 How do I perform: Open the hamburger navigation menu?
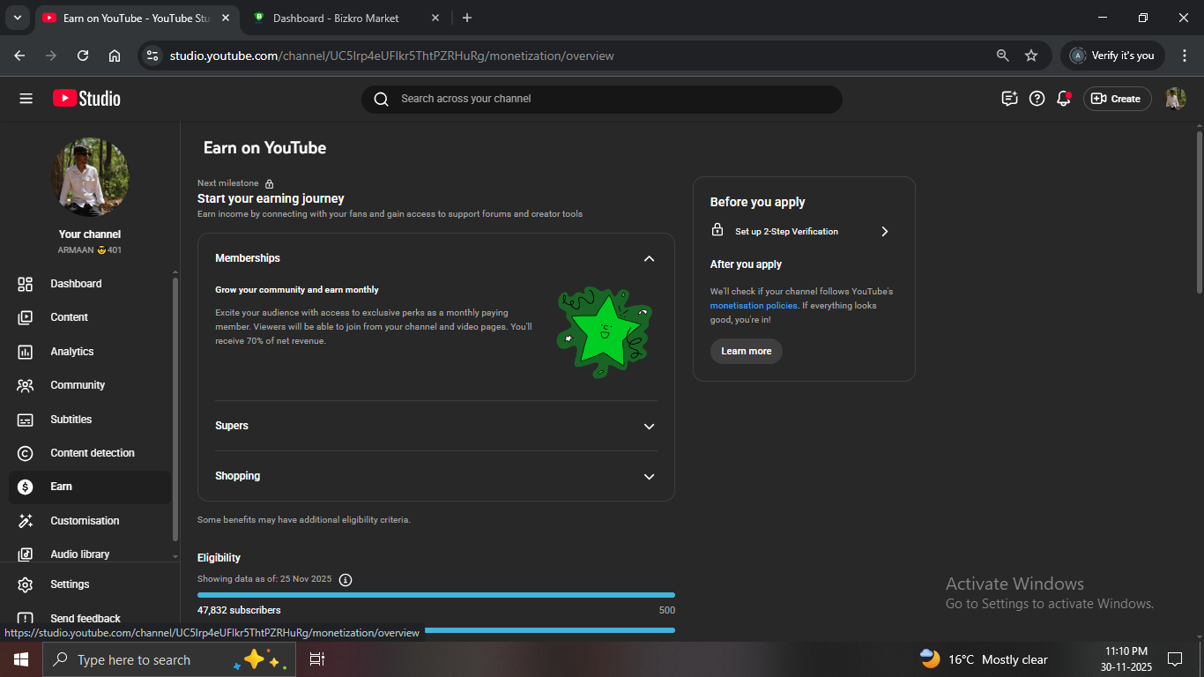26,99
